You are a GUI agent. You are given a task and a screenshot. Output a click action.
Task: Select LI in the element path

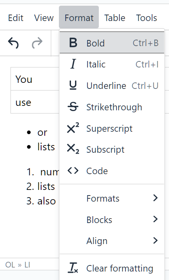[27, 265]
